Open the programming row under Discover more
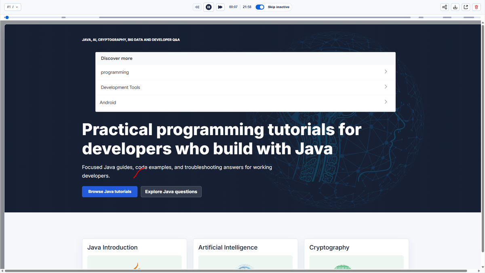 (245, 72)
